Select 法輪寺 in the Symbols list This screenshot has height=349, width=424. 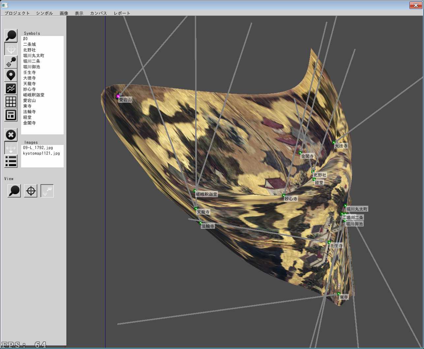pyautogui.click(x=42, y=112)
